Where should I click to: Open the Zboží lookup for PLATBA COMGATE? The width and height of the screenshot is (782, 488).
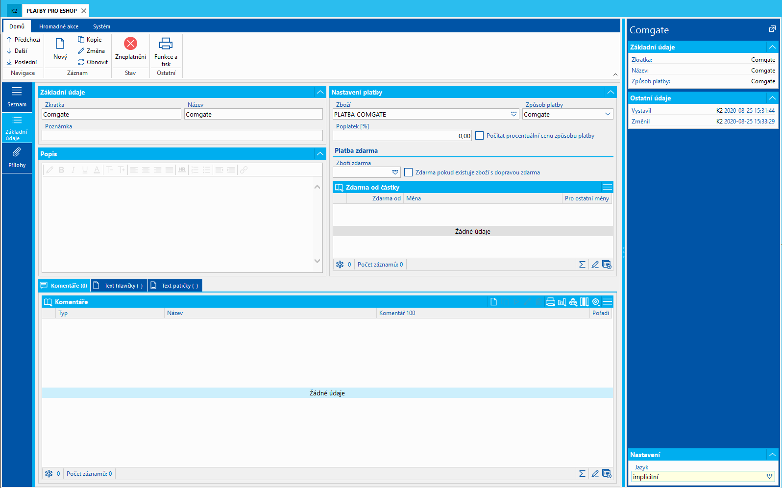tap(513, 114)
